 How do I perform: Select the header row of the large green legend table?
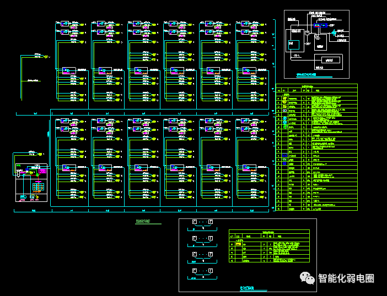(316, 91)
